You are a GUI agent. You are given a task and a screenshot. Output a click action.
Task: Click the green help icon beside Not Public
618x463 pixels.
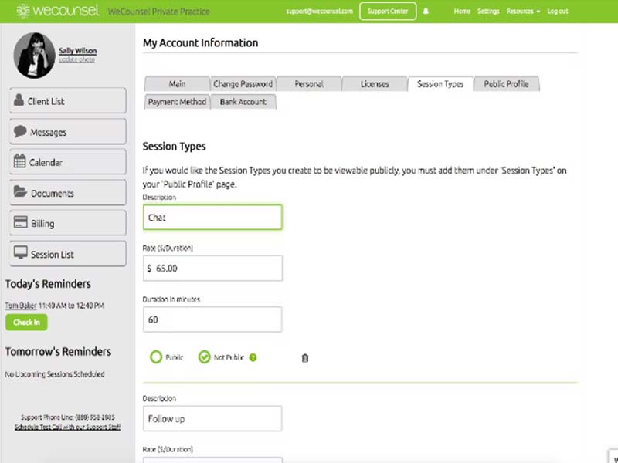[x=253, y=357]
